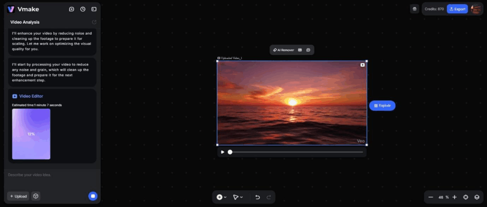Click the image icon next to AI Remover
The width and height of the screenshot is (487, 207).
pos(300,50)
